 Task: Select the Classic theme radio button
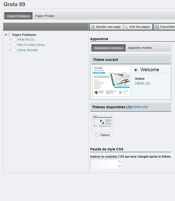(97, 135)
